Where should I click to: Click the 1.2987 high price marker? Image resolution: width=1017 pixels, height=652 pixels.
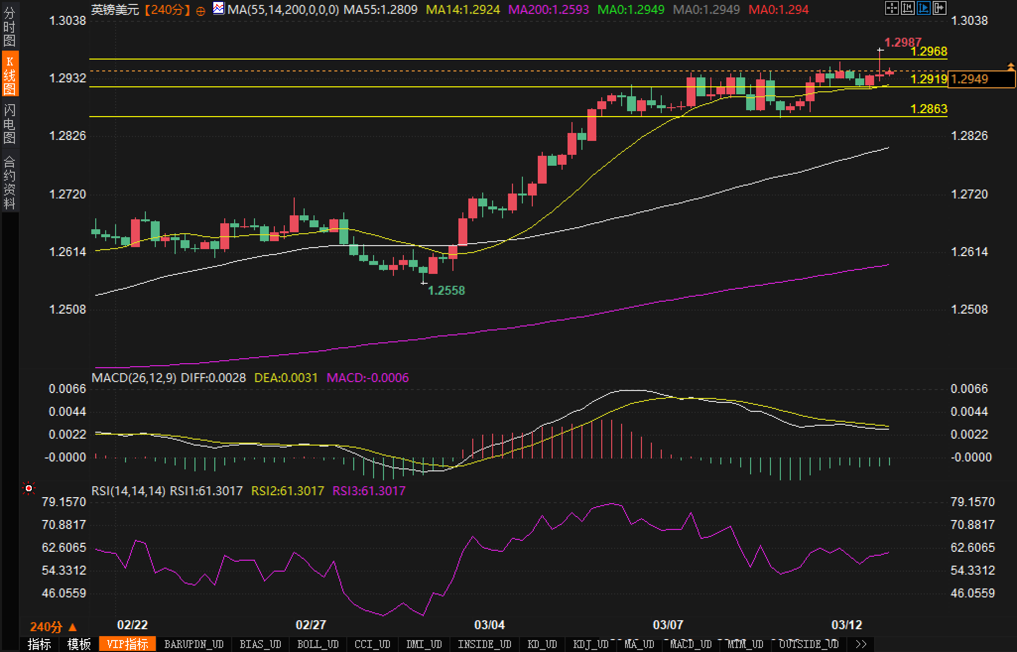(903, 43)
